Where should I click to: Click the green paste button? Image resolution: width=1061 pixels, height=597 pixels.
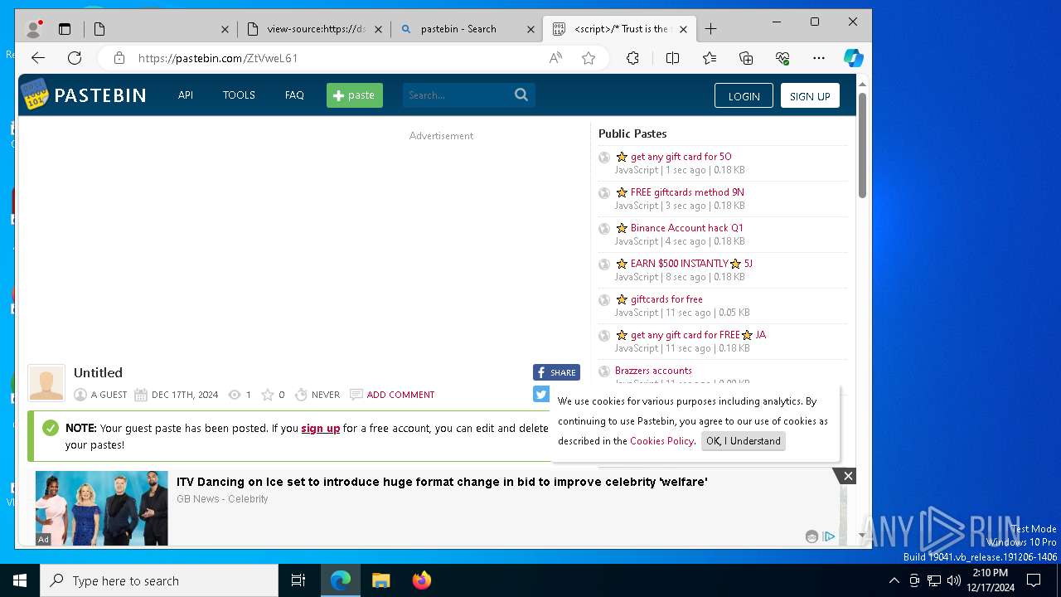(x=355, y=95)
